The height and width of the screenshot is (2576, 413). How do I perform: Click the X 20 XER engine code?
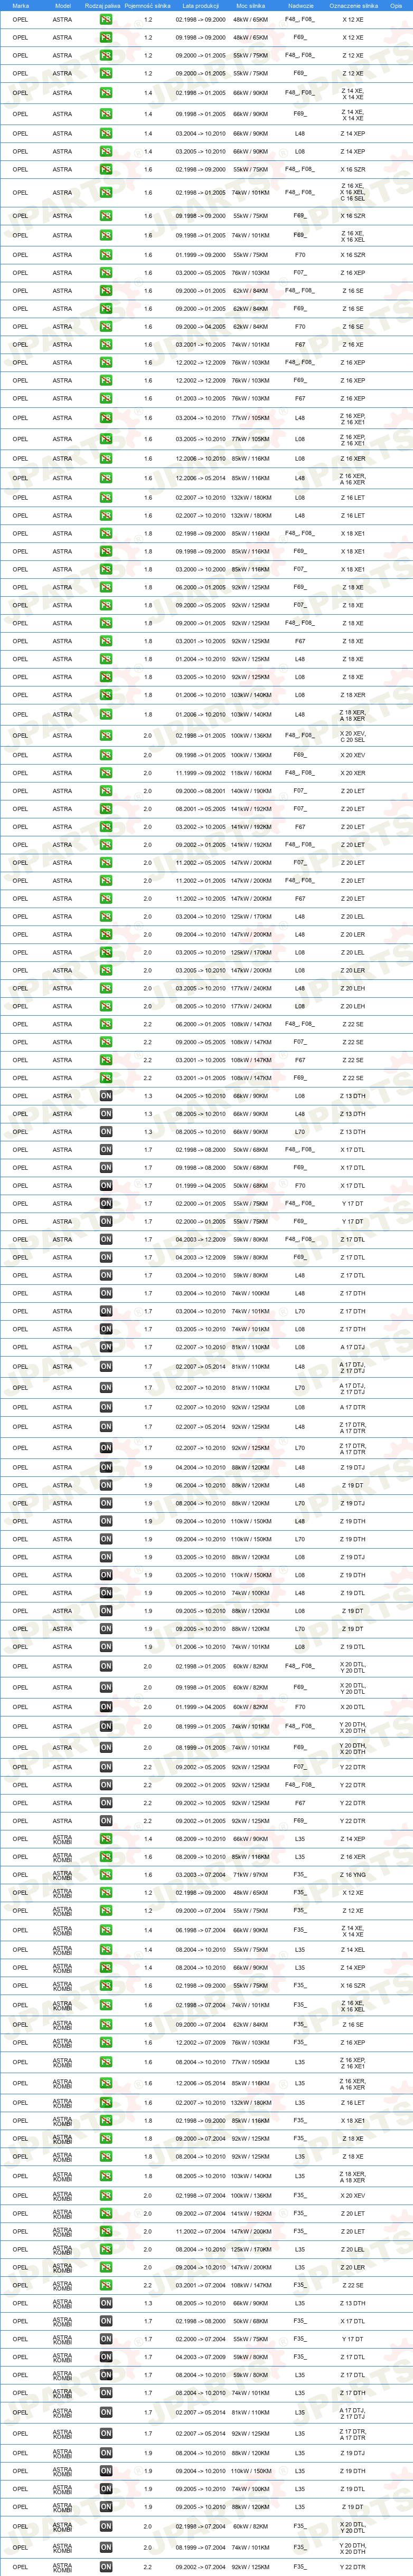point(353,773)
